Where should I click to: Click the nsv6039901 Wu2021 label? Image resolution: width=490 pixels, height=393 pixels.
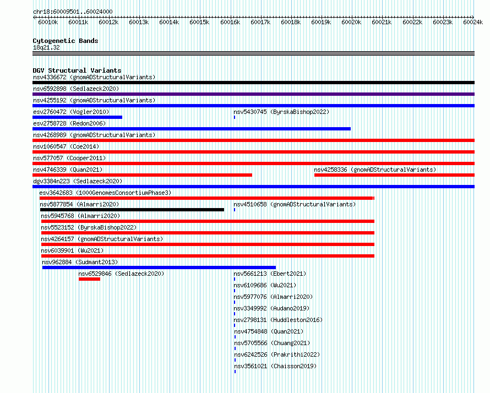[72, 250]
